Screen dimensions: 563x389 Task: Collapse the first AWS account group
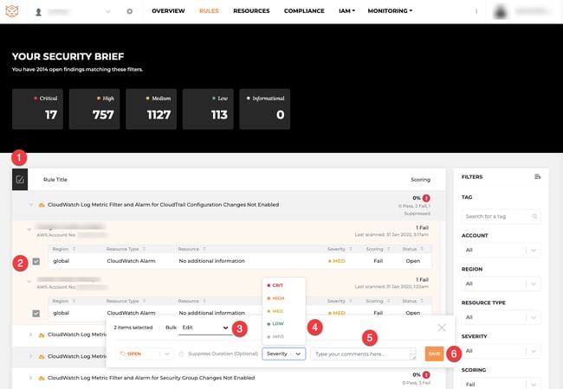(29, 230)
